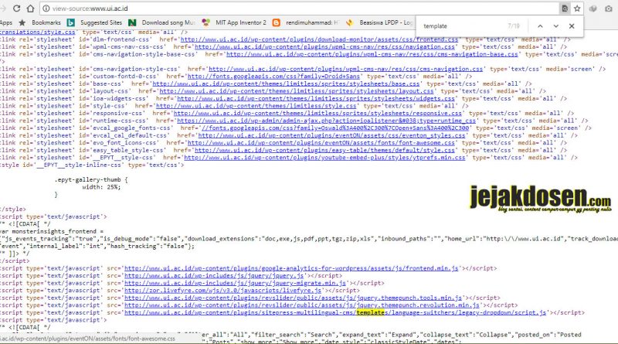The height and width of the screenshot is (344, 618).
Task: Open Beasiswa LPDP bookmark
Action: [379, 22]
